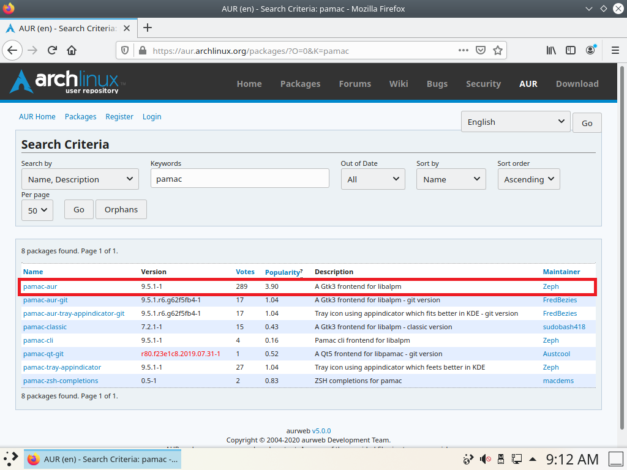Open the Search by dropdown

click(x=80, y=179)
